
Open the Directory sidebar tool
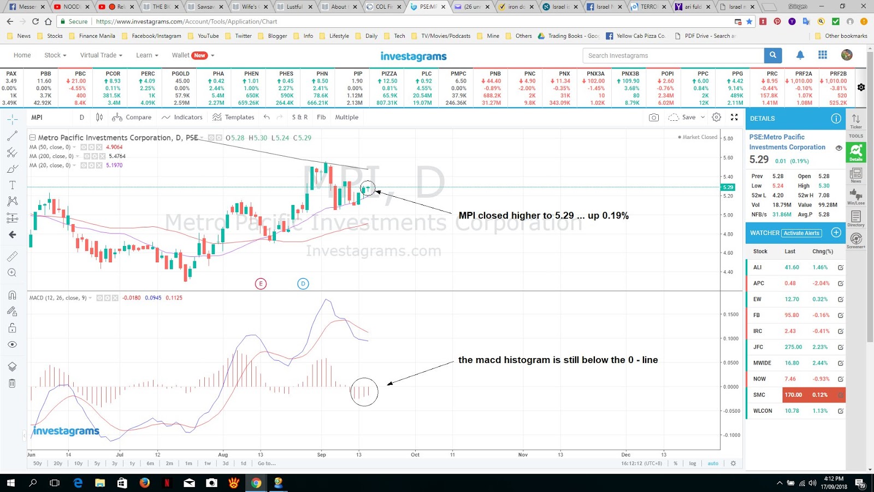pyautogui.click(x=856, y=219)
